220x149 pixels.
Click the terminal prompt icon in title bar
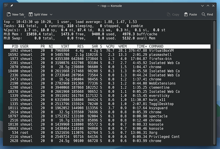(x=6, y=6)
